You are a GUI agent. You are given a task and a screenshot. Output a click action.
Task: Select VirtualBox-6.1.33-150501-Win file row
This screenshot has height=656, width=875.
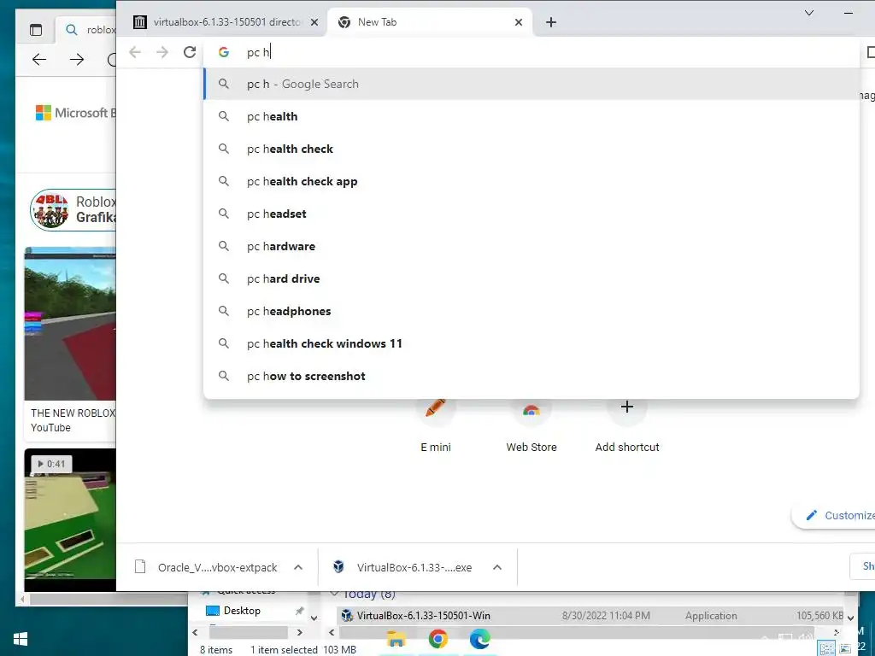point(591,616)
